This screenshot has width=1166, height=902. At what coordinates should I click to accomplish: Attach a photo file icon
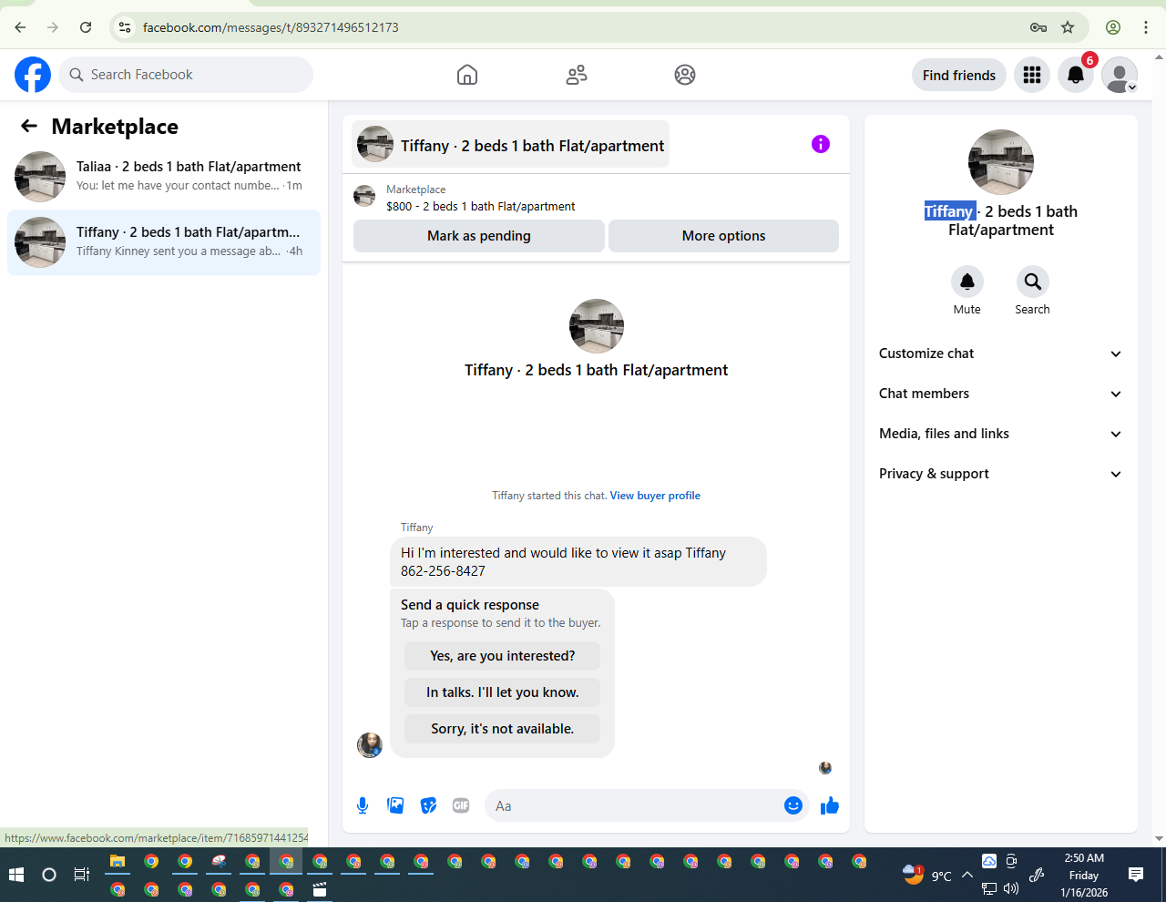point(395,805)
